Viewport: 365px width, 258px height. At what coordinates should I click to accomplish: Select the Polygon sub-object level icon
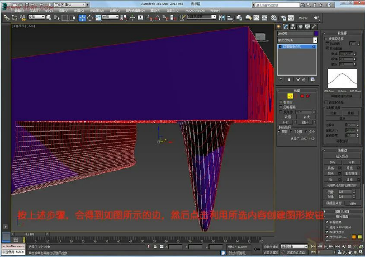click(302, 96)
